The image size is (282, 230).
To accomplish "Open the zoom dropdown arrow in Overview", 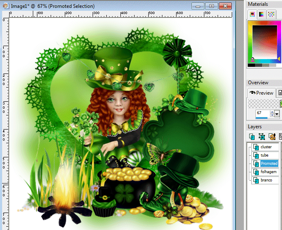I will pyautogui.click(x=277, y=114).
